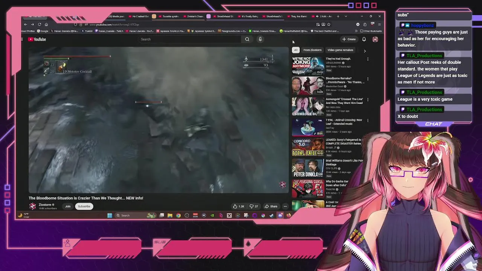Select the 'All' filter chip
Screen dimensions: 482x271
[x=296, y=50]
